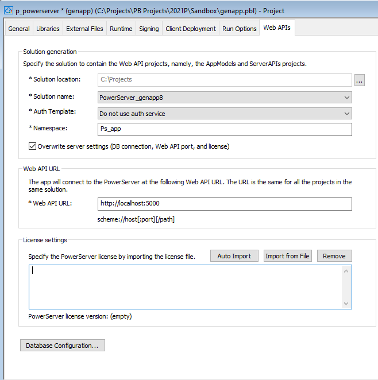Image resolution: width=378 pixels, height=380 pixels.
Task: Click license box scroll down arrow
Action: pos(346,304)
